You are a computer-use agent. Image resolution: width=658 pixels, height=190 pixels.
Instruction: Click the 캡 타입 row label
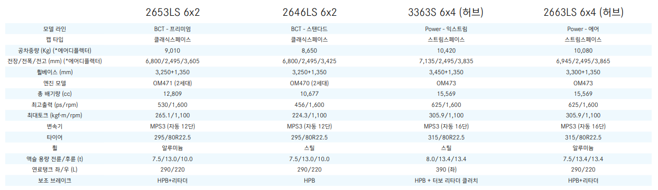click(x=55, y=39)
